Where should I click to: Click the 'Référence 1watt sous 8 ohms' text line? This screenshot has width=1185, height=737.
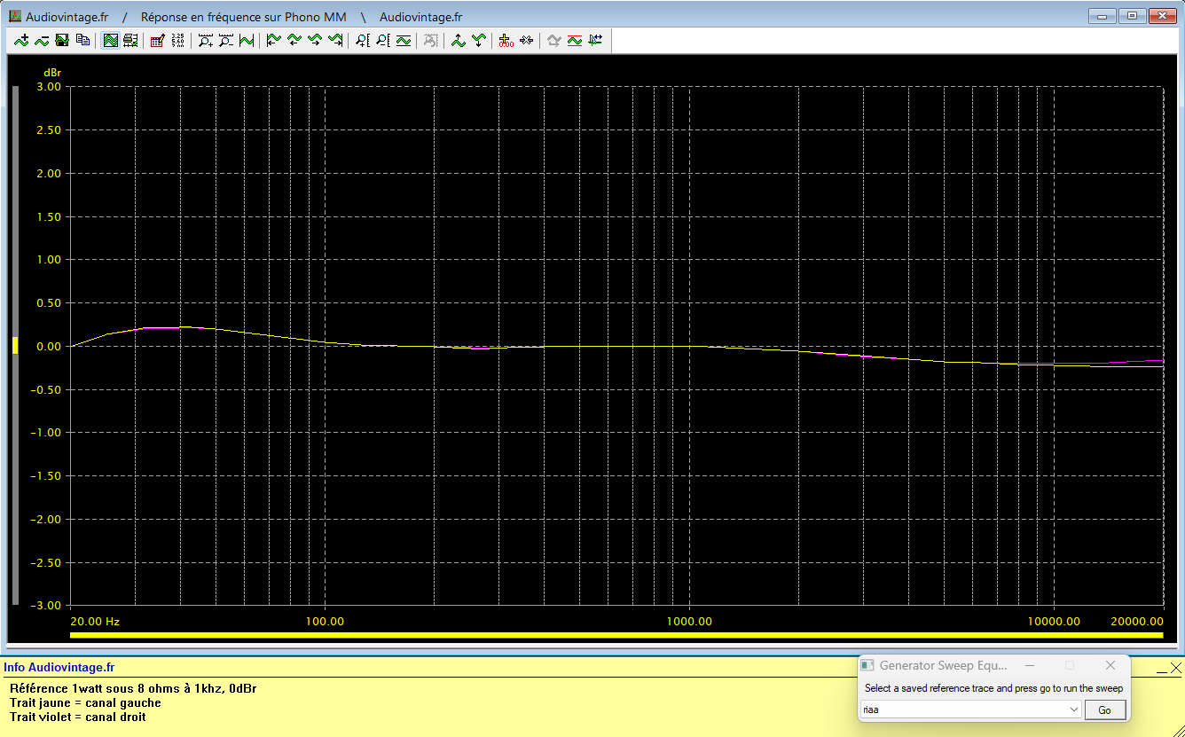pos(133,688)
